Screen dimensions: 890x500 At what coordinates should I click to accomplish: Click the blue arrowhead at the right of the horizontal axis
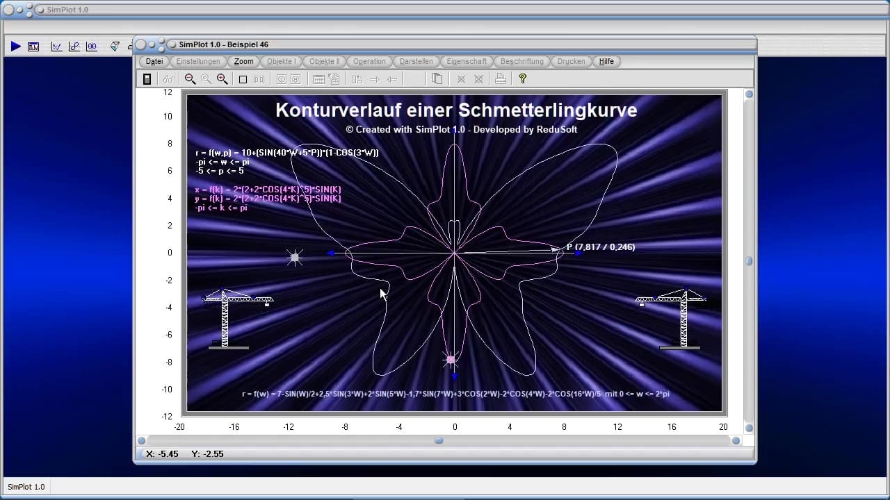tap(578, 253)
